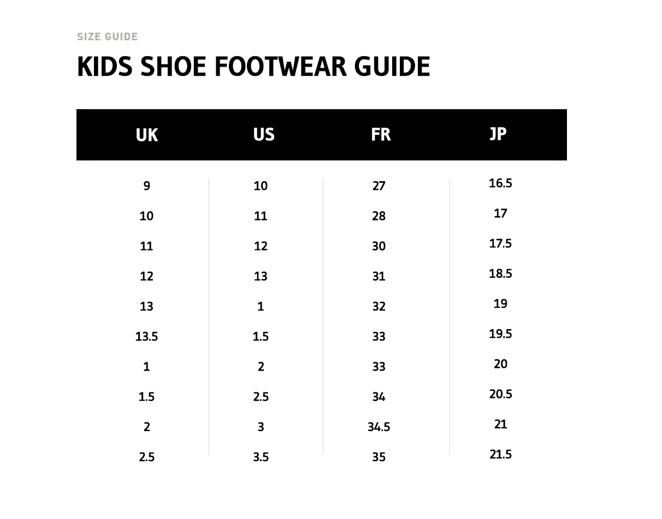Click the UK column header

[x=147, y=135]
